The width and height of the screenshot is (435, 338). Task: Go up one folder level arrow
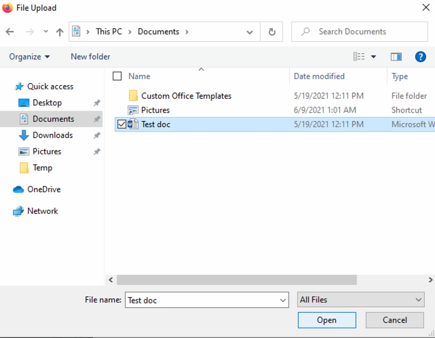59,32
